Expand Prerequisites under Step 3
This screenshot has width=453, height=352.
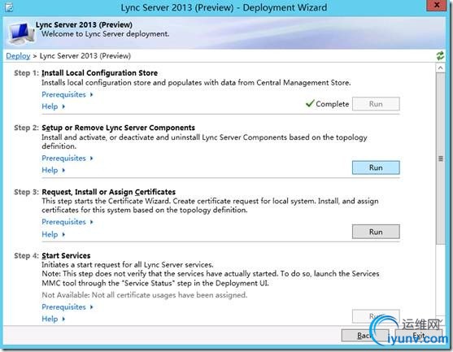(68, 222)
